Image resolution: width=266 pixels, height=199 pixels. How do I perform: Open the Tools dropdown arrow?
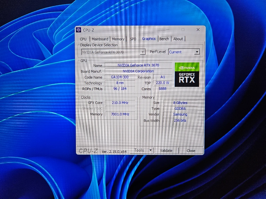coord(151,150)
